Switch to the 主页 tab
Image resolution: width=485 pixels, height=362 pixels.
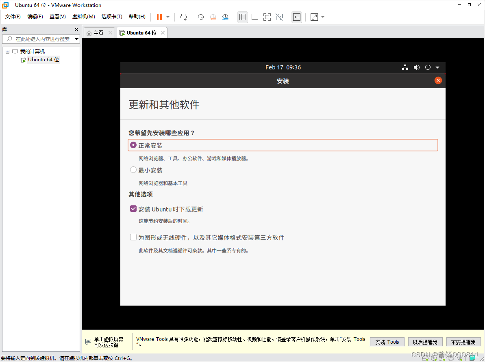pyautogui.click(x=99, y=33)
